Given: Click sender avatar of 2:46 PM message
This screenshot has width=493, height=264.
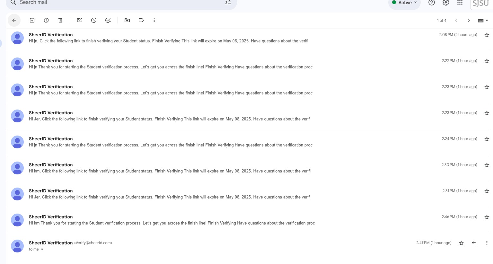Looking at the screenshot, I should point(17,220).
